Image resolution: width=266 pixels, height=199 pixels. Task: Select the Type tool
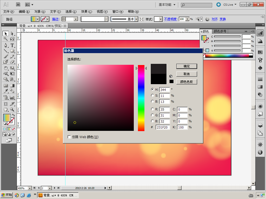[12, 45]
